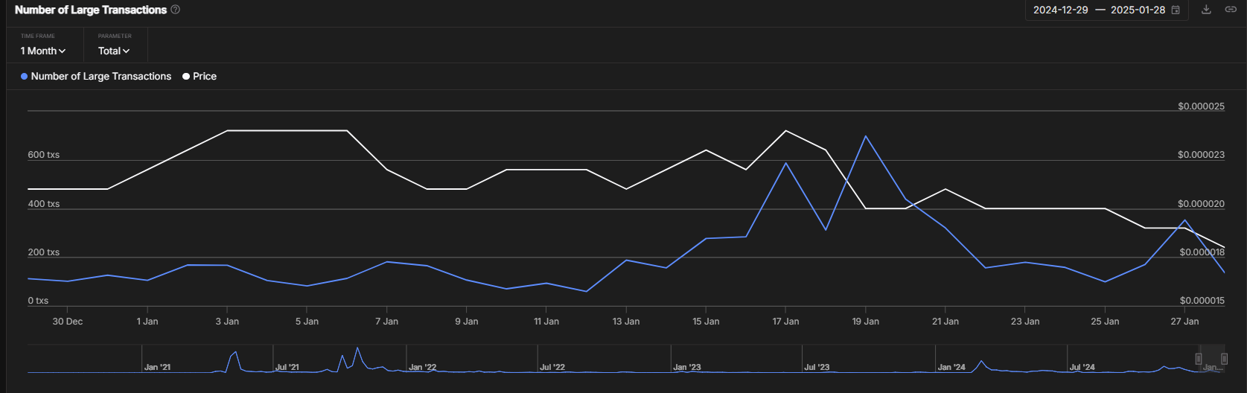Click Jul '22 on the navigator timeline
1247x393 pixels.
pyautogui.click(x=552, y=367)
